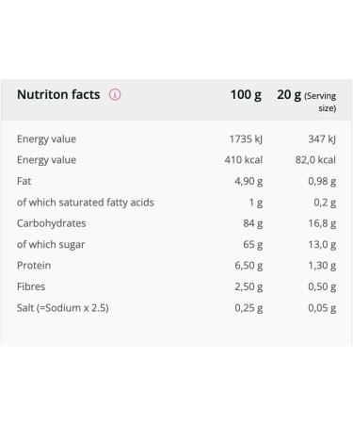
Task: Select the Salt (=Sodium x 2.5) label
Action: coord(63,308)
